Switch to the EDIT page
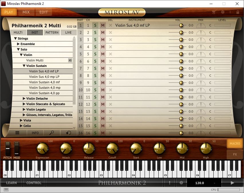Image resolution: width=244 pixels, height=193 pixels. click(x=44, y=12)
